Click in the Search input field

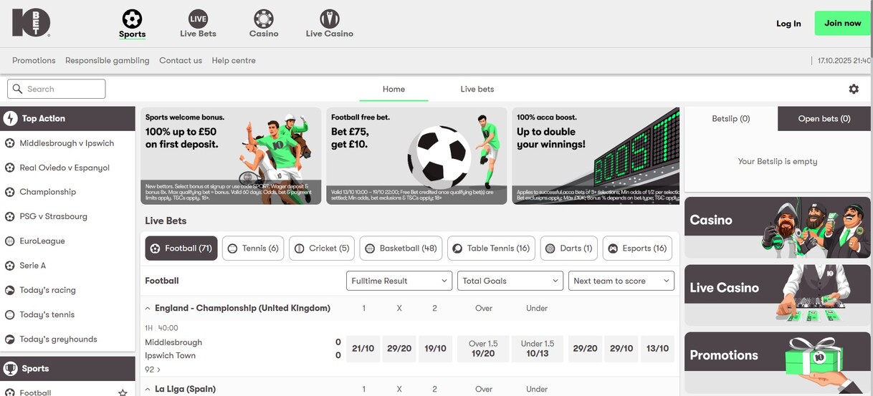(x=57, y=89)
